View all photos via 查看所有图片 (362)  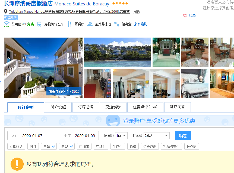point(64,92)
